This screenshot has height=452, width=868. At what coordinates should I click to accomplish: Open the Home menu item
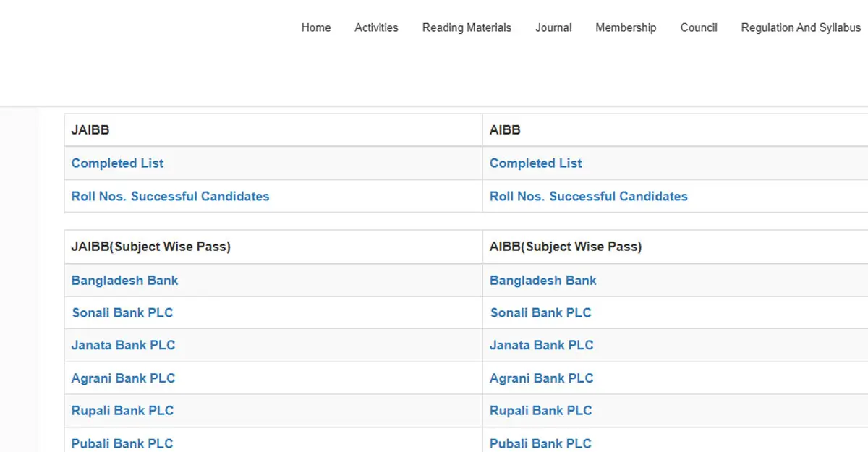click(316, 27)
